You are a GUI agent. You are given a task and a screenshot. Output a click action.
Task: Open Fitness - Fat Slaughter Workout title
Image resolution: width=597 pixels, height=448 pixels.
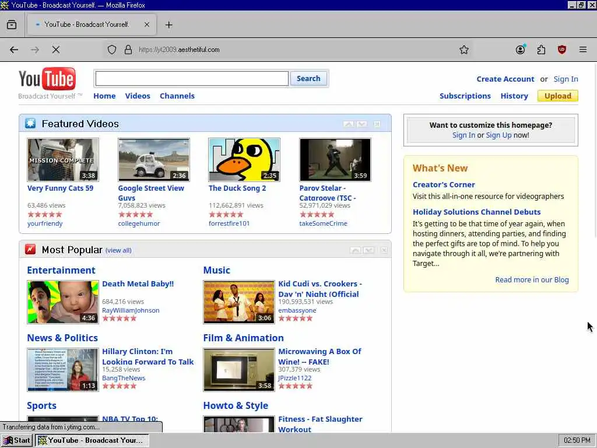[x=320, y=424]
